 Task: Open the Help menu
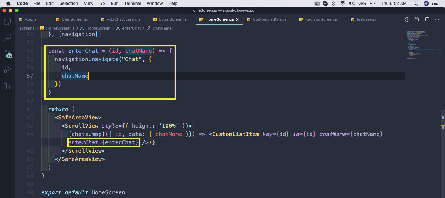173,3
